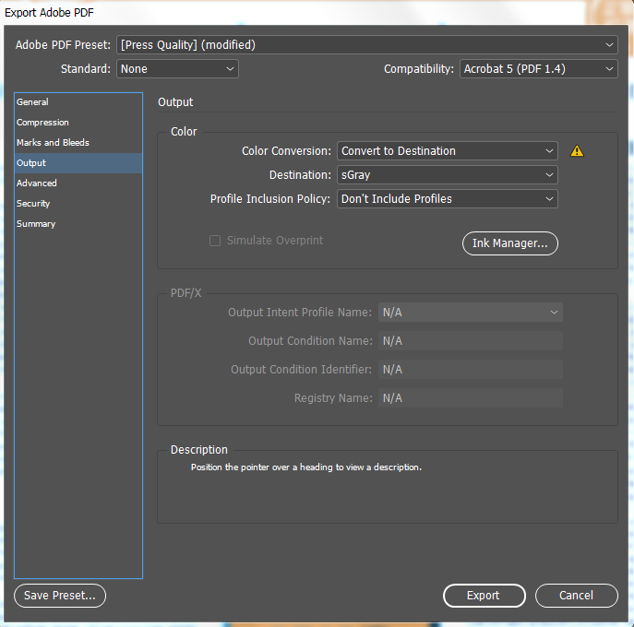Open the Standard dropdown set to None

[x=177, y=68]
